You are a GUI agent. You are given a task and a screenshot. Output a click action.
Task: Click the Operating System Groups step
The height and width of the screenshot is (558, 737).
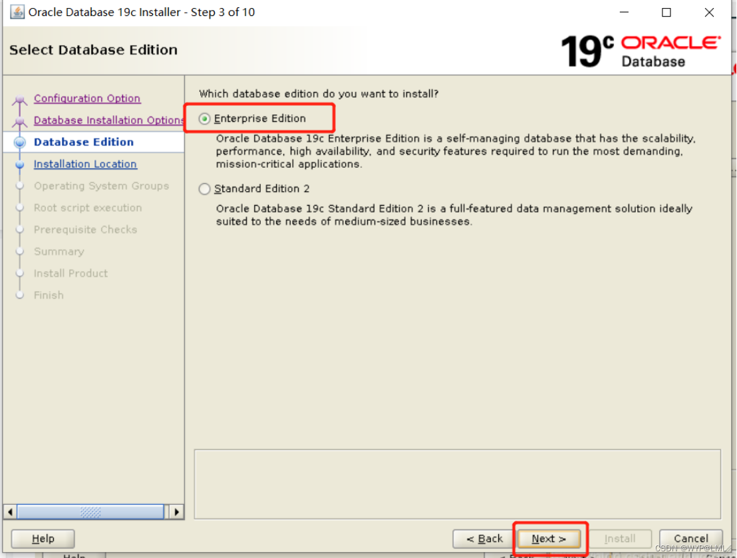click(x=101, y=186)
